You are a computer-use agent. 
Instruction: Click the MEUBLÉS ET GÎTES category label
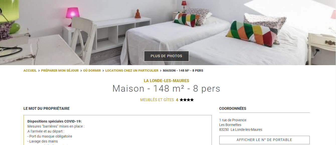pyautogui.click(x=157, y=100)
